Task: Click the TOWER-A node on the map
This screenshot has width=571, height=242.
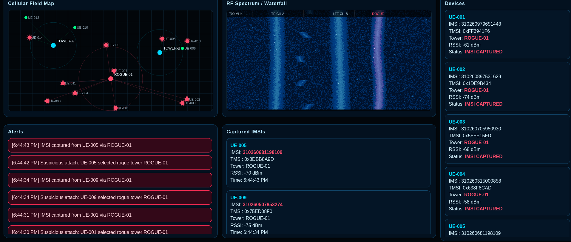Action: coord(53,45)
